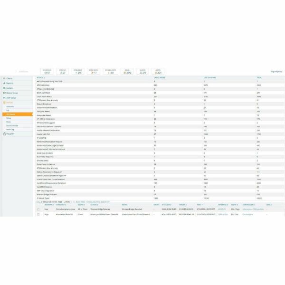Click AP Flood Attack row name
Viewport: 285px width, 285px height.
tap(43, 85)
